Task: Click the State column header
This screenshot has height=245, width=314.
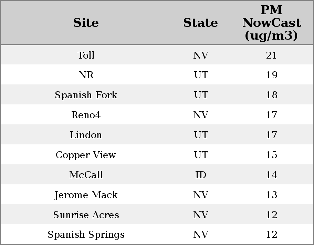Action: (200, 23)
